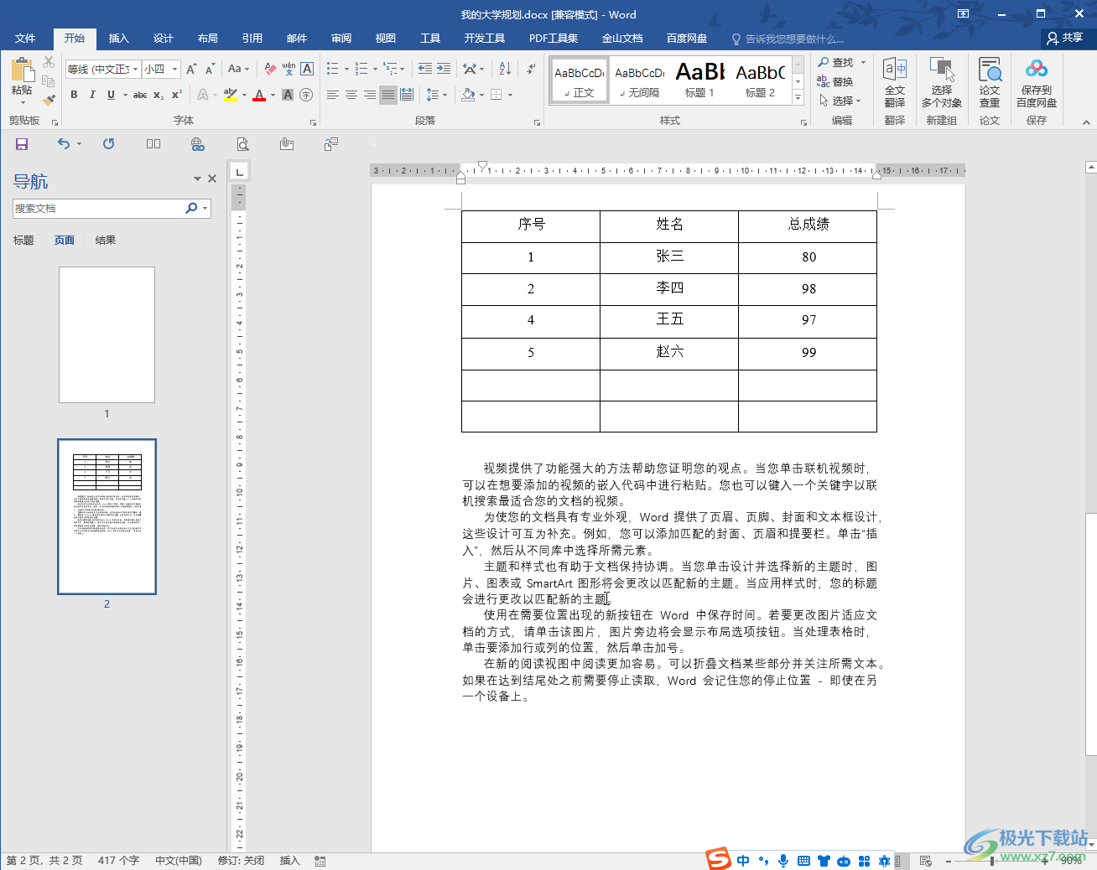Select page 1 thumbnail in navigation pane

(x=107, y=334)
